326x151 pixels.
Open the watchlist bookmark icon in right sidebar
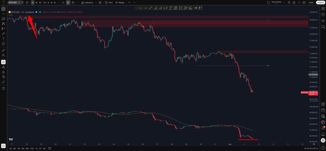323,9
